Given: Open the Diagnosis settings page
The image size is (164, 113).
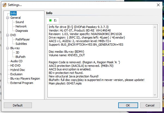Looking at the screenshot, I should click(22, 31).
